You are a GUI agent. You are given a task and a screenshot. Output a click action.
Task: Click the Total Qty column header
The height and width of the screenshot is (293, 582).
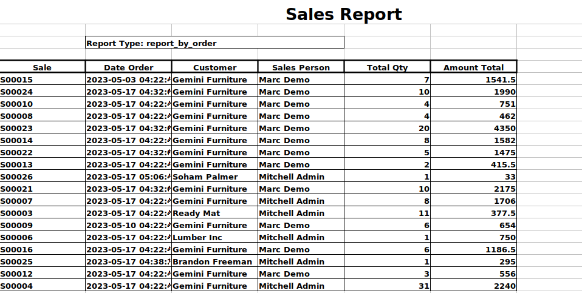[x=387, y=67]
